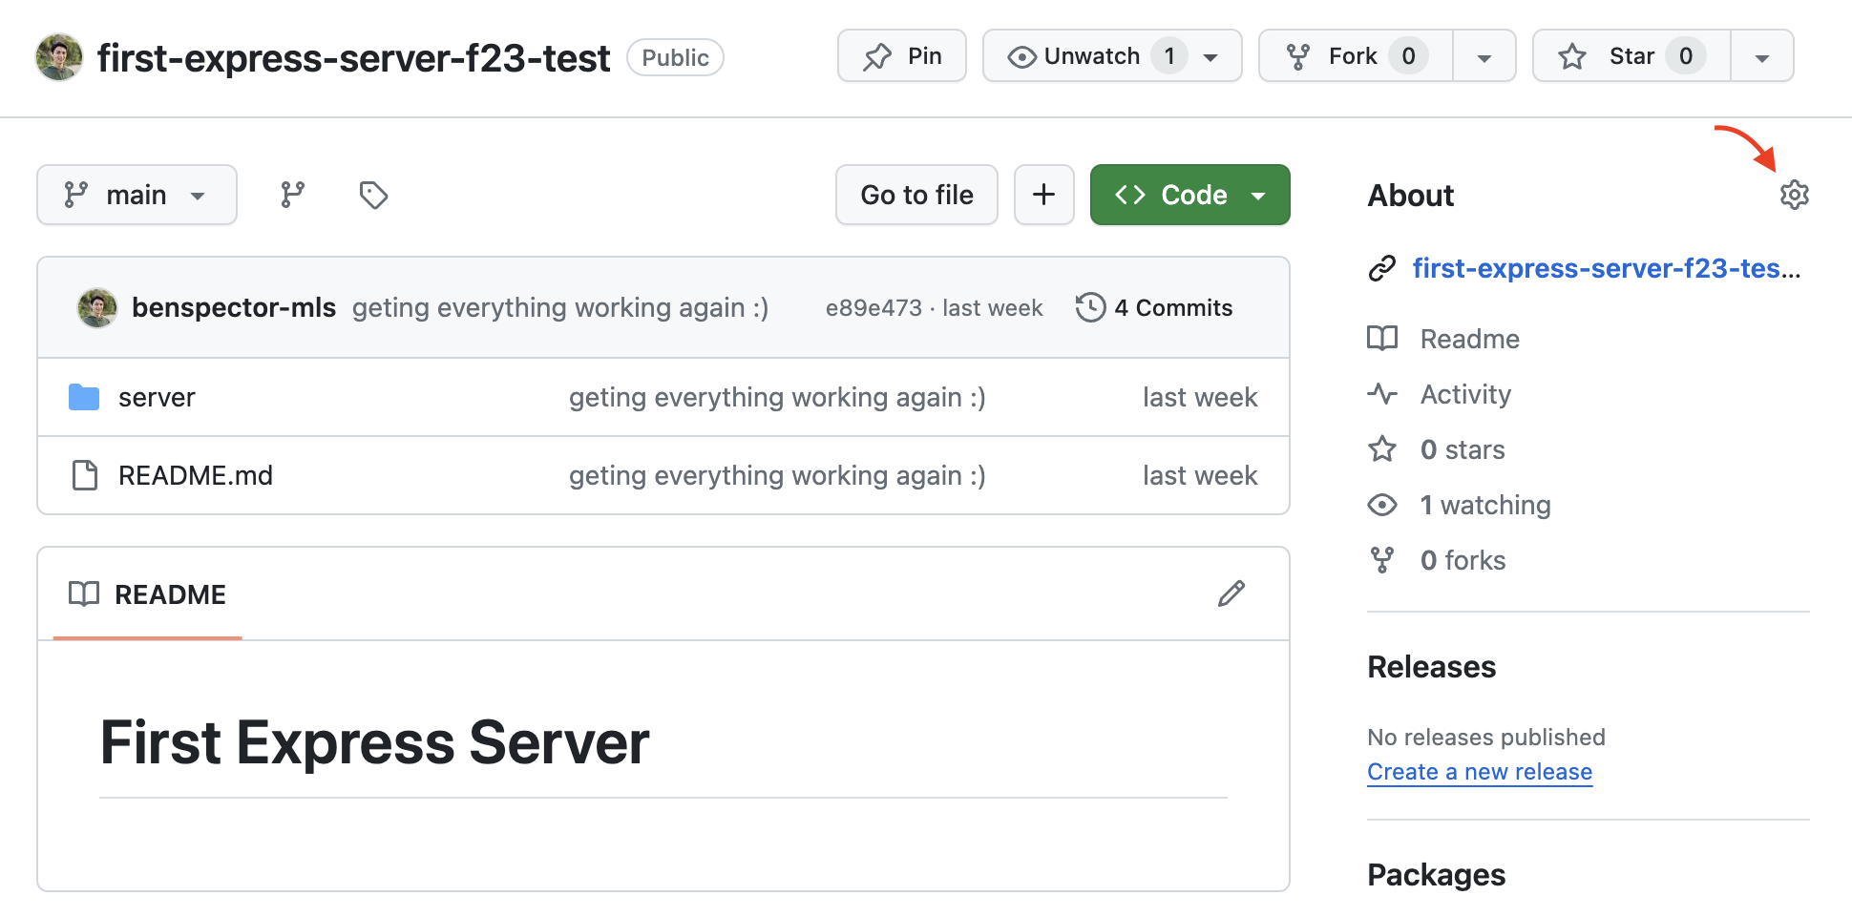Viewport: 1852px width, 916px height.
Task: Click the Fork count badge 0
Action: tap(1408, 56)
